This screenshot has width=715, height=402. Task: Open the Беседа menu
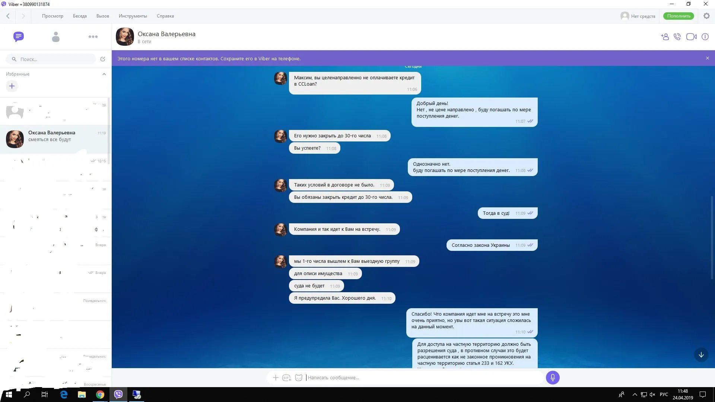point(80,16)
